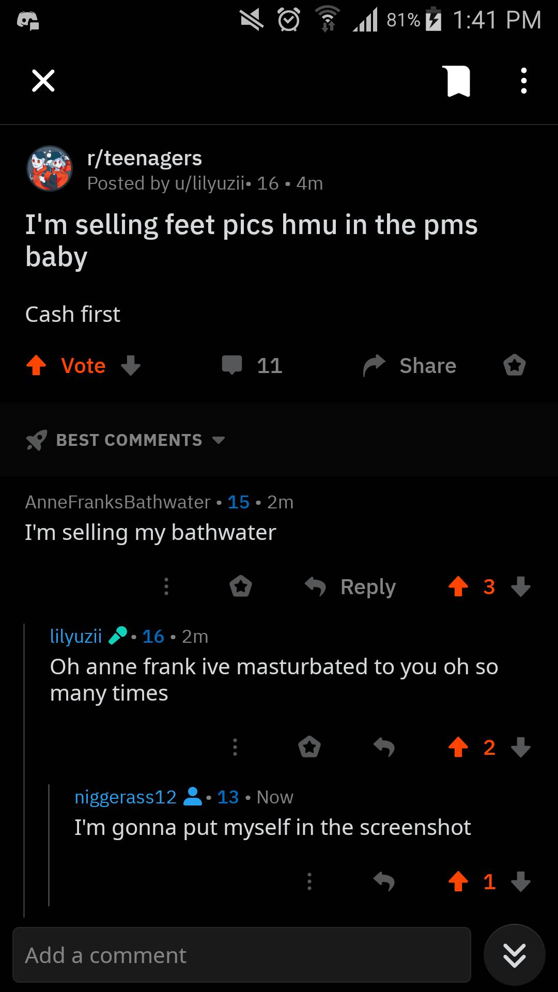The width and height of the screenshot is (558, 992).
Task: Click the Share button on the post
Action: click(x=410, y=365)
